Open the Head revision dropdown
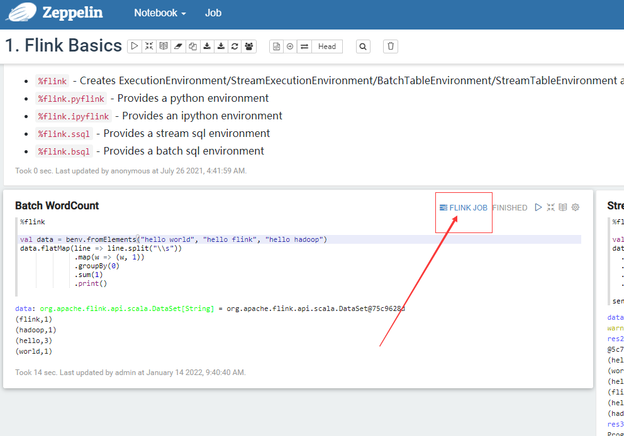The width and height of the screenshot is (624, 436). (327, 46)
